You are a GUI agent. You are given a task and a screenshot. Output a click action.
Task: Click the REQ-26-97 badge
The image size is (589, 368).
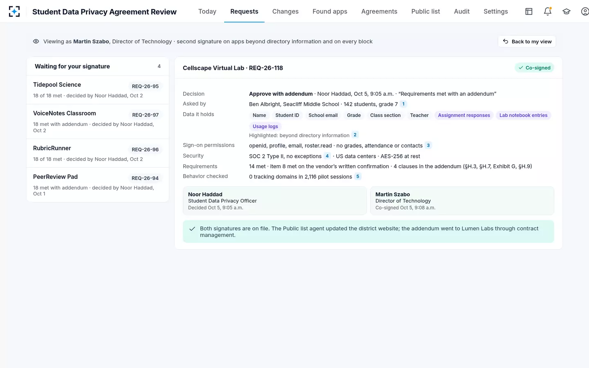point(145,115)
